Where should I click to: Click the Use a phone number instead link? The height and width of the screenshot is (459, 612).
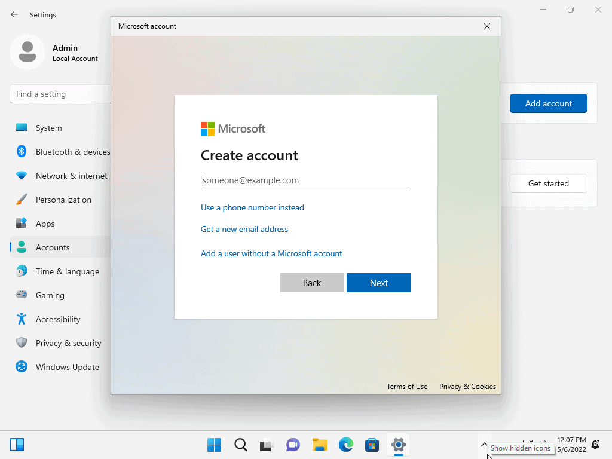coord(252,207)
